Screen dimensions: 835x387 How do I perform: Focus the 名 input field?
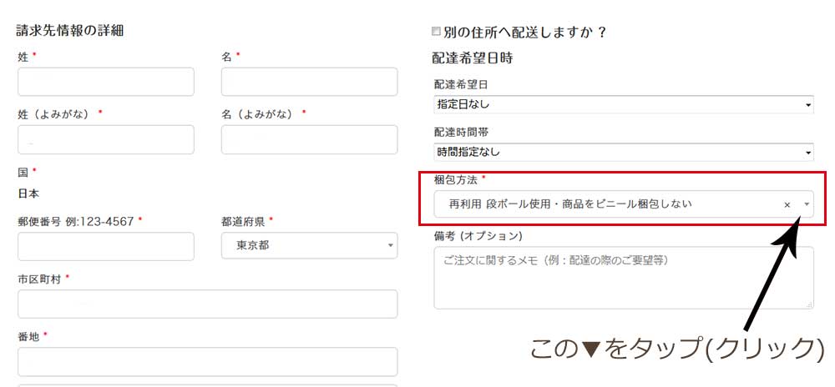tap(309, 82)
